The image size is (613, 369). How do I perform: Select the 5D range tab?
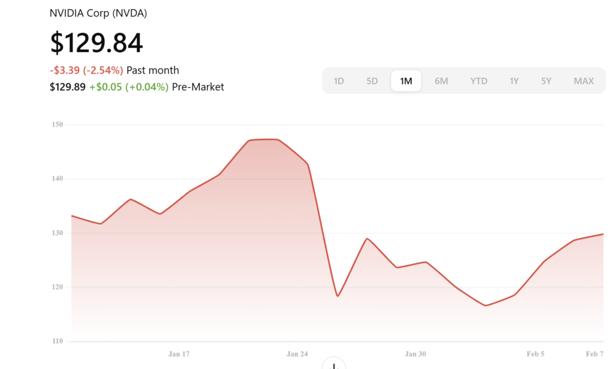pyautogui.click(x=372, y=81)
